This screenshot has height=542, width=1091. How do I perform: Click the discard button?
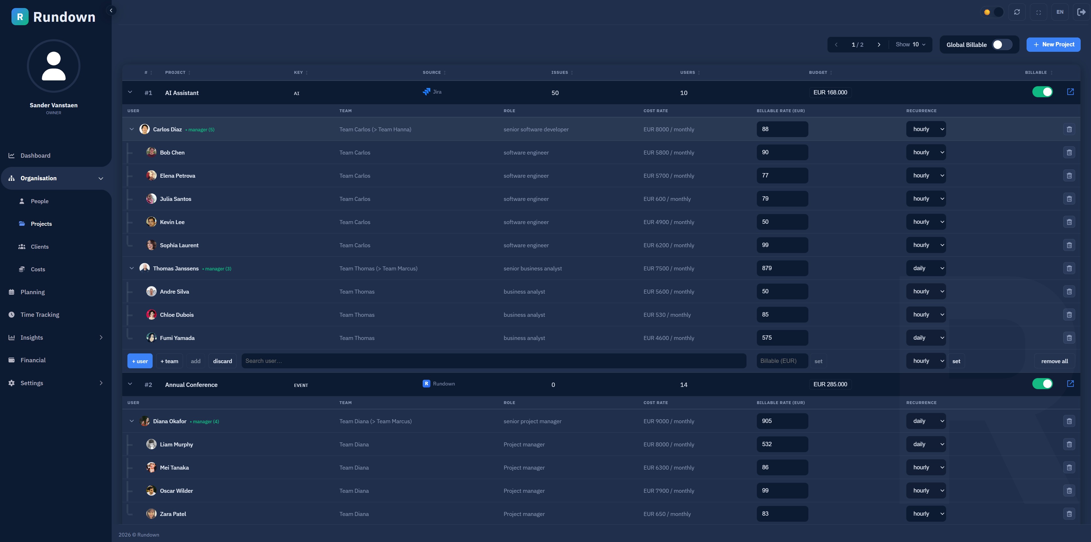coord(222,361)
